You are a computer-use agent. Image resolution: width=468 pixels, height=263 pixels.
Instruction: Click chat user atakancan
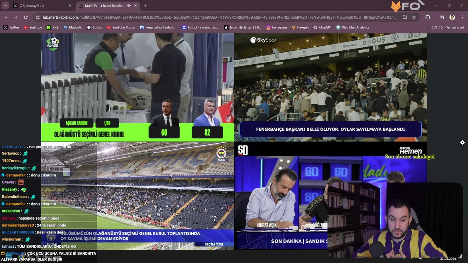[11, 211]
